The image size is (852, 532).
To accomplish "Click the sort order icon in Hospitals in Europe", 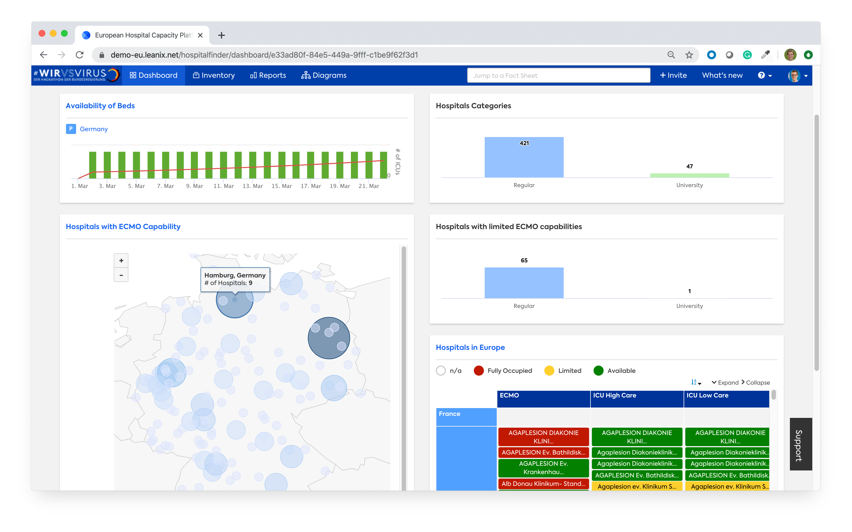I will click(x=695, y=382).
